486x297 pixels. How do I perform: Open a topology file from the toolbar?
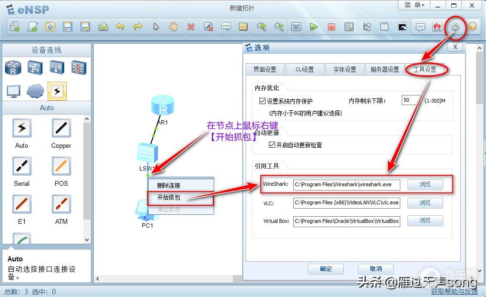[x=50, y=27]
